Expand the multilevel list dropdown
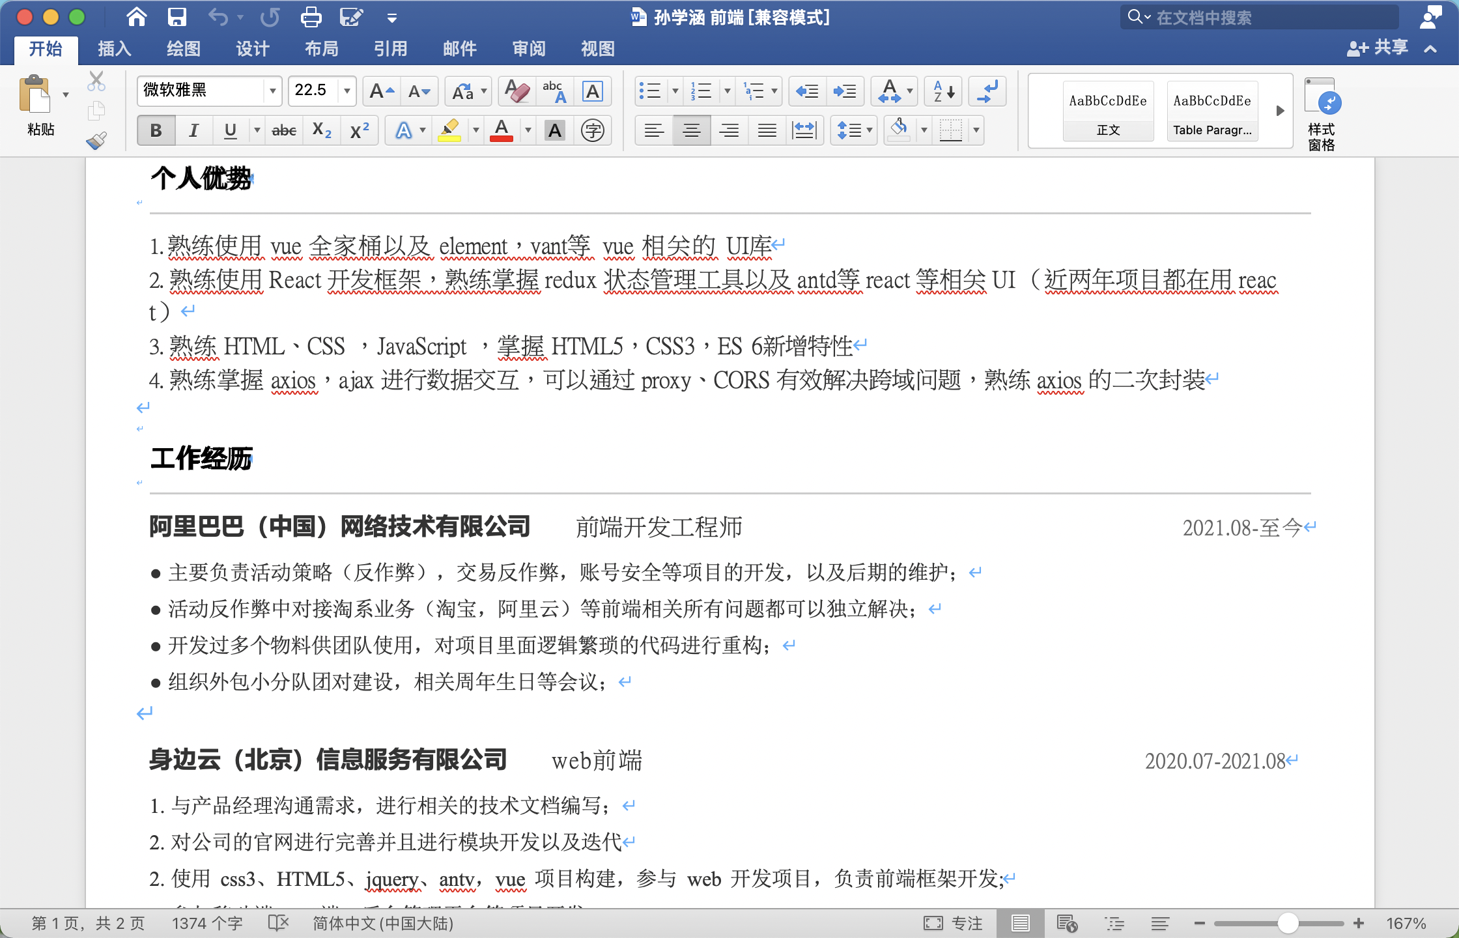Viewport: 1459px width, 938px height. 774,91
